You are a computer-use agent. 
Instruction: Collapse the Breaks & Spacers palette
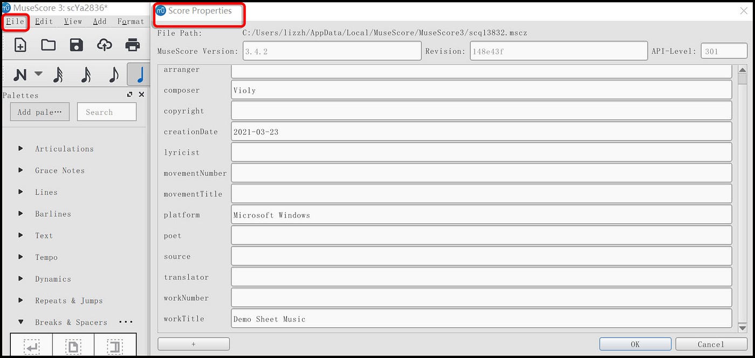pyautogui.click(x=21, y=322)
